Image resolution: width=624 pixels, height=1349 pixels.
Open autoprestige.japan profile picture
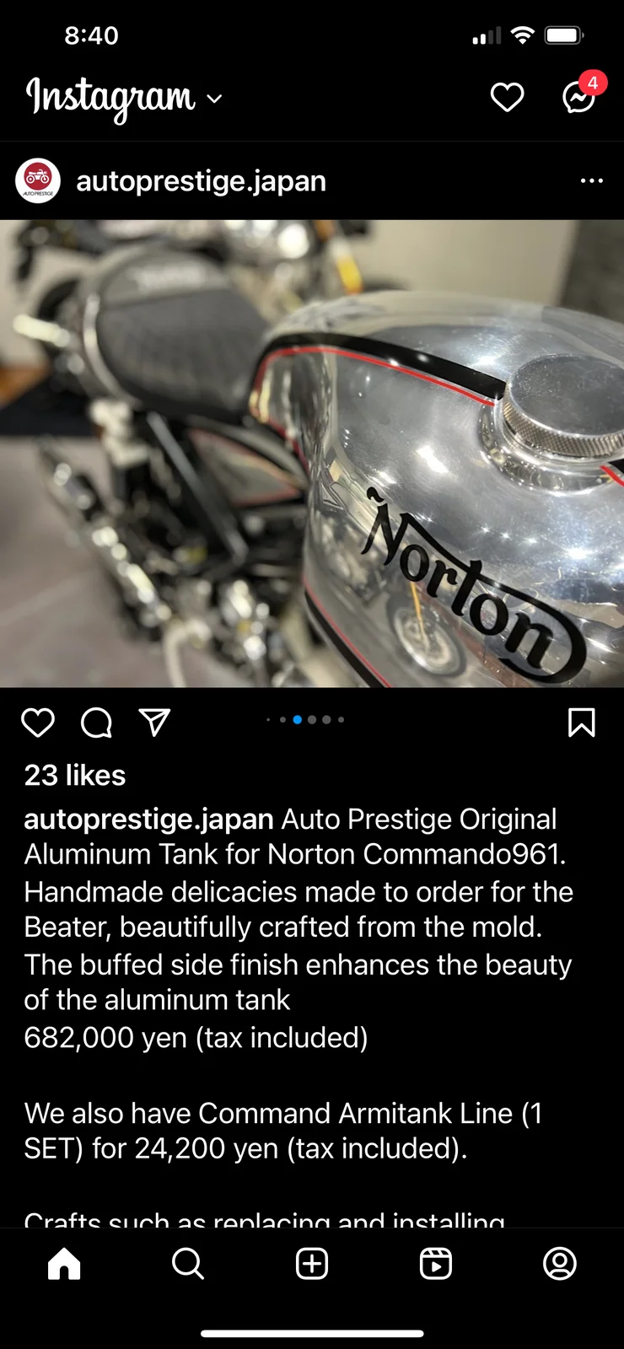[38, 180]
